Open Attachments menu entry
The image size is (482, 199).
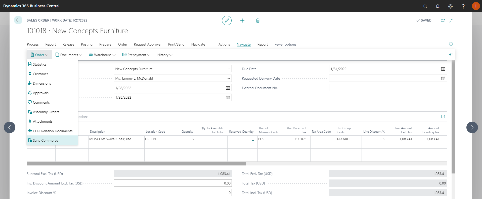pos(52,121)
